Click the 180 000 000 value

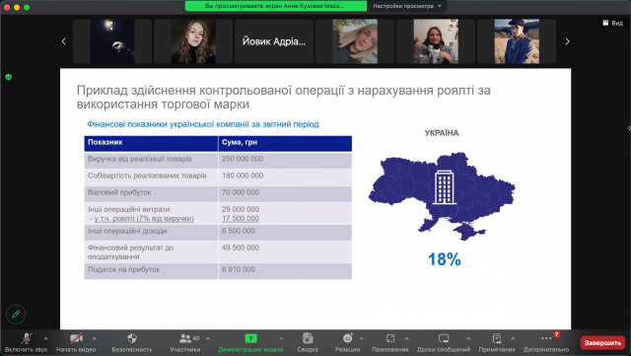243,176
